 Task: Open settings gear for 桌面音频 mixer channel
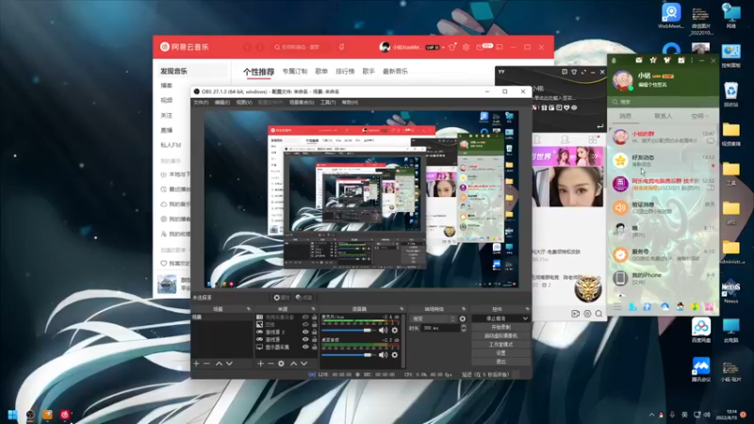(x=394, y=355)
